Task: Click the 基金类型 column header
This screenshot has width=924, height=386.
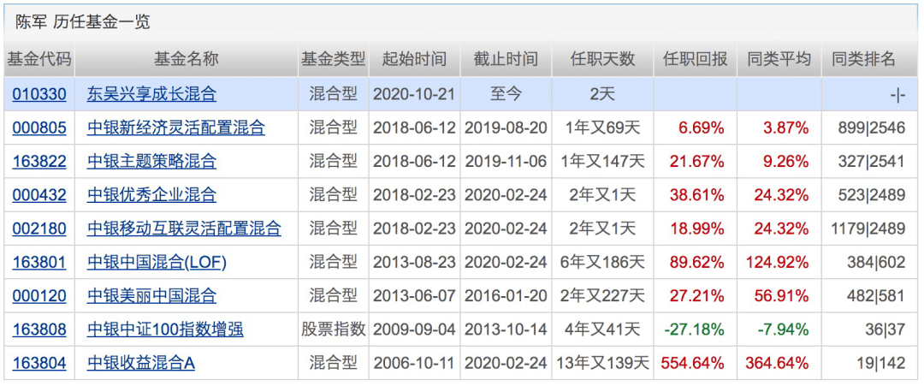Action: [x=334, y=59]
